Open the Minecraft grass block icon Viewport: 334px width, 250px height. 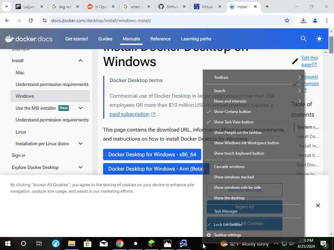pyautogui.click(x=151, y=243)
